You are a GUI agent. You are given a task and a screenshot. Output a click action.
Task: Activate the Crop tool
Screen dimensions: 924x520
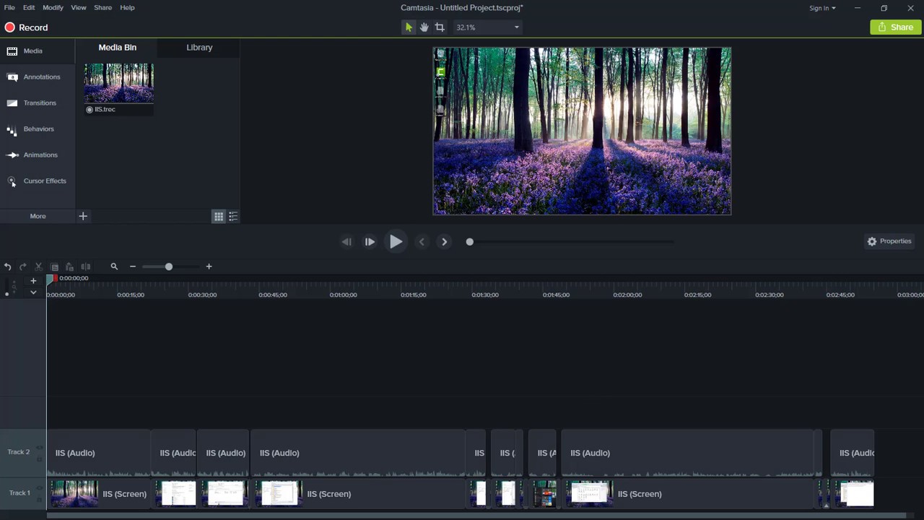click(440, 27)
